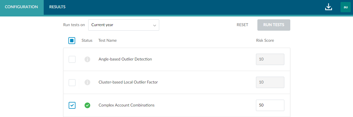Click risk score field for Cluster-based Local Outlier Factor
Image resolution: width=353 pixels, height=117 pixels.
click(270, 82)
